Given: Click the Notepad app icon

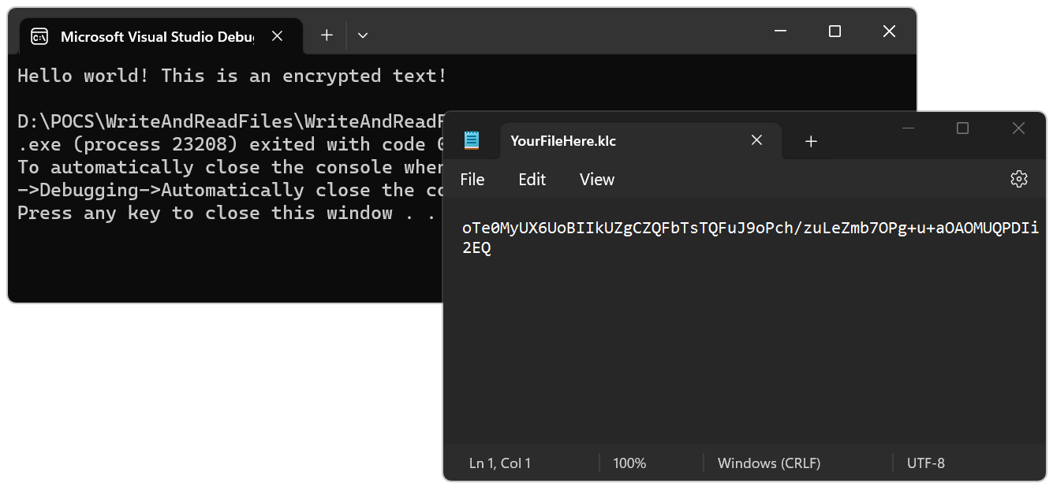Looking at the screenshot, I should coord(472,141).
